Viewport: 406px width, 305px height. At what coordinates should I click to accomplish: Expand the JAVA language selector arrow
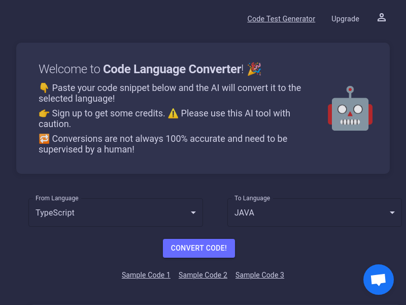[x=392, y=212]
